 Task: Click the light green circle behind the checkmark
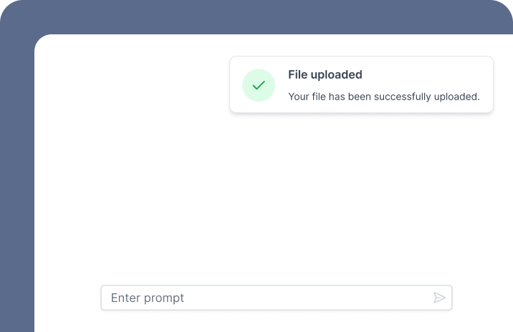pos(259,85)
